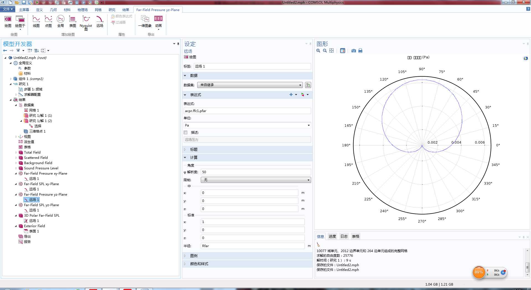Click the help question mark icon

528,9
